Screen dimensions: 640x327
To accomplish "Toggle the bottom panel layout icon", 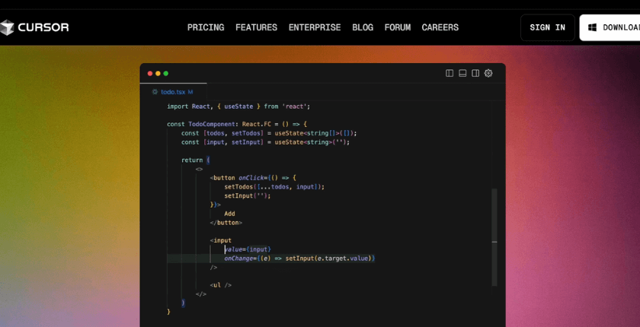I will [x=462, y=73].
